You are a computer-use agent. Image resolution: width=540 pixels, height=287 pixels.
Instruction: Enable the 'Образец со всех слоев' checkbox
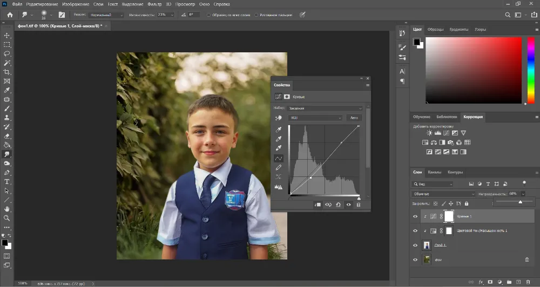coord(208,15)
